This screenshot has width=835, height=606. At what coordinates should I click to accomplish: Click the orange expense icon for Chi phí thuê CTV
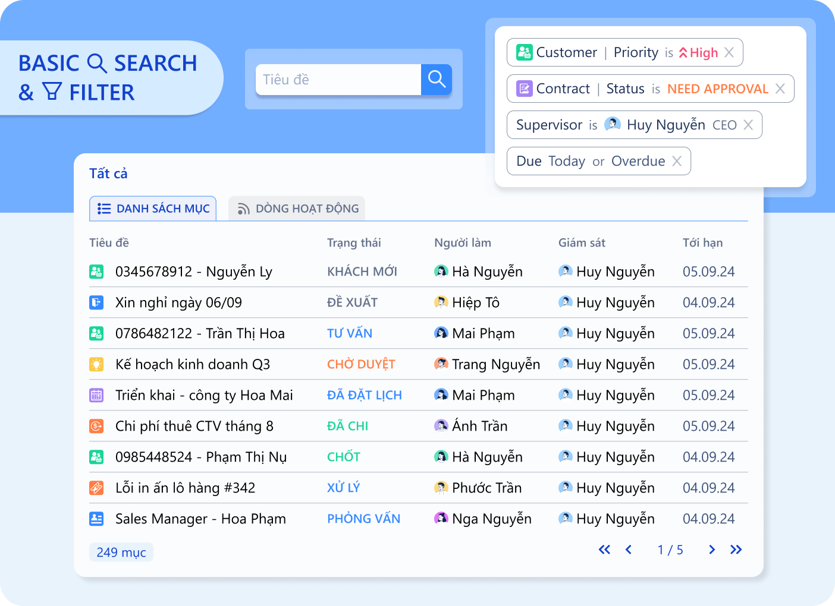click(96, 427)
